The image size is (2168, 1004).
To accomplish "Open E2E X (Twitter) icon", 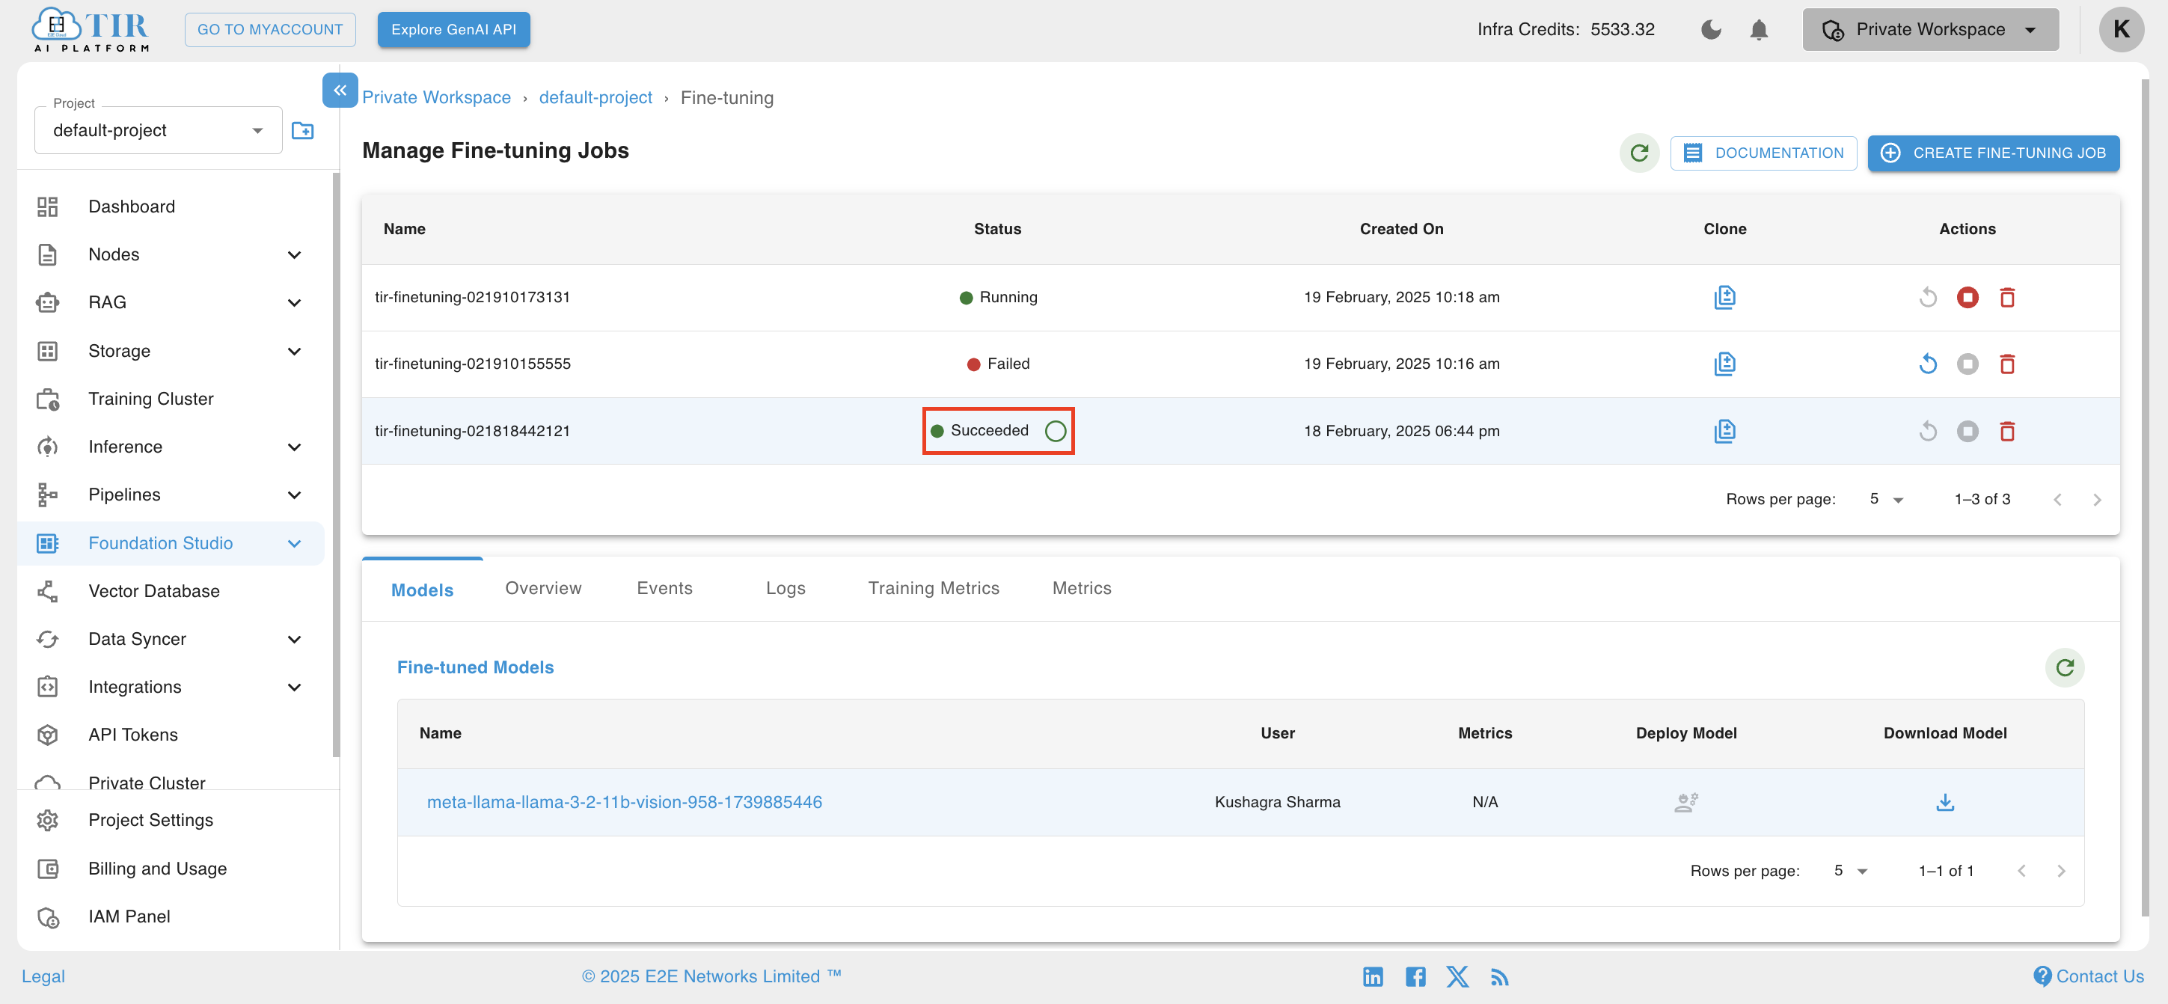I will [1457, 976].
